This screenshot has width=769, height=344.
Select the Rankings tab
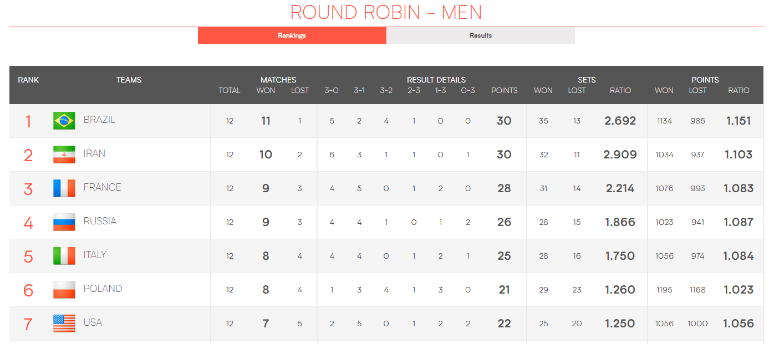[292, 35]
